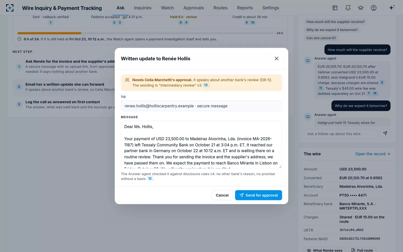
Task: Click the 'Held 6 h · review' step label
Action: [x=183, y=17]
